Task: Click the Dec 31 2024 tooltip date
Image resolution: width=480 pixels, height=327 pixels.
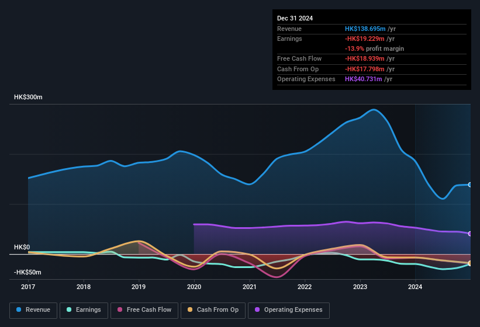Action: pos(295,18)
